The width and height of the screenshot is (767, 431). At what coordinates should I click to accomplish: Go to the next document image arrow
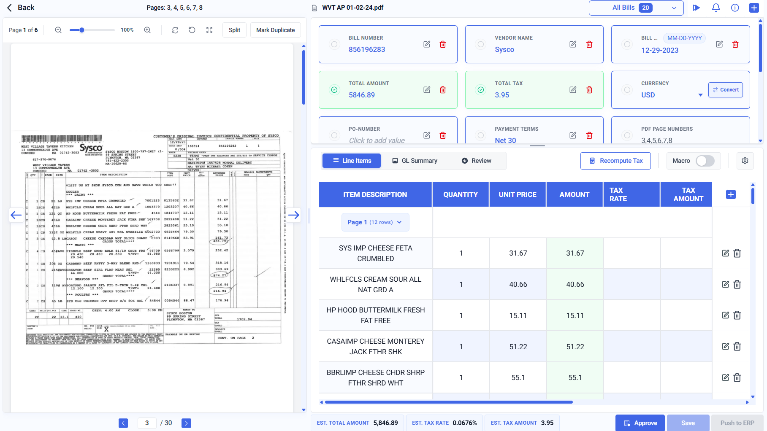click(294, 215)
